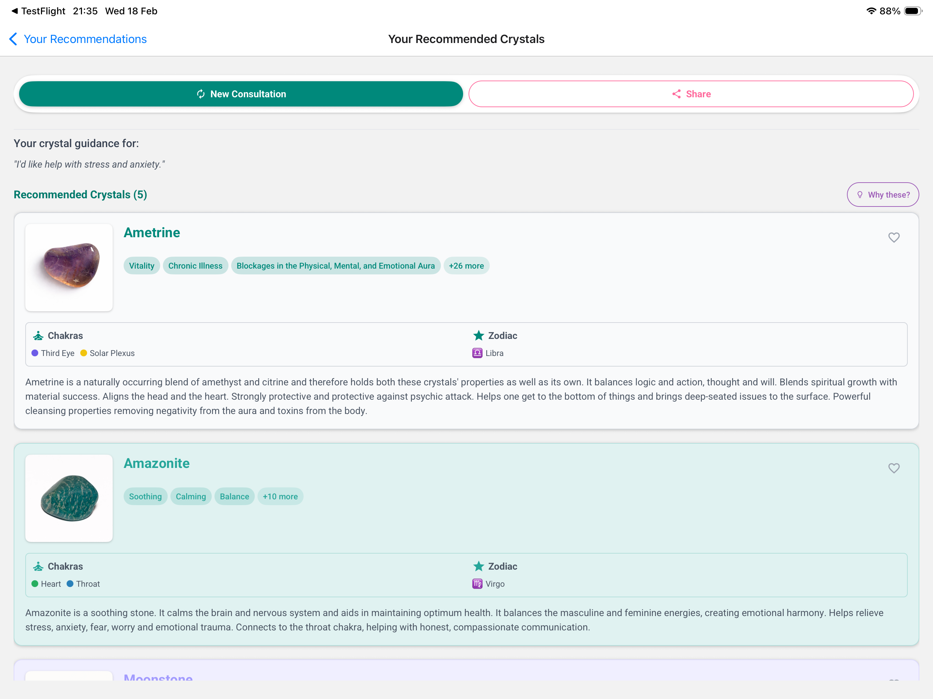Viewport: 933px width, 699px height.
Task: Start a New Consultation
Action: click(241, 94)
